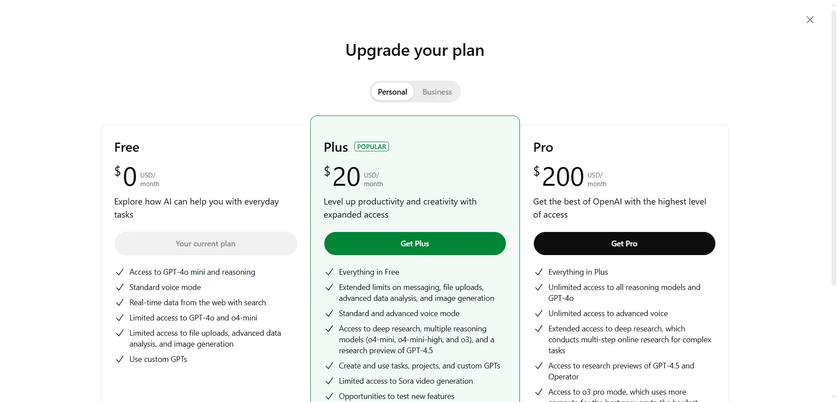
Task: Click checkmark beside Limited access to Sora
Action: [329, 381]
